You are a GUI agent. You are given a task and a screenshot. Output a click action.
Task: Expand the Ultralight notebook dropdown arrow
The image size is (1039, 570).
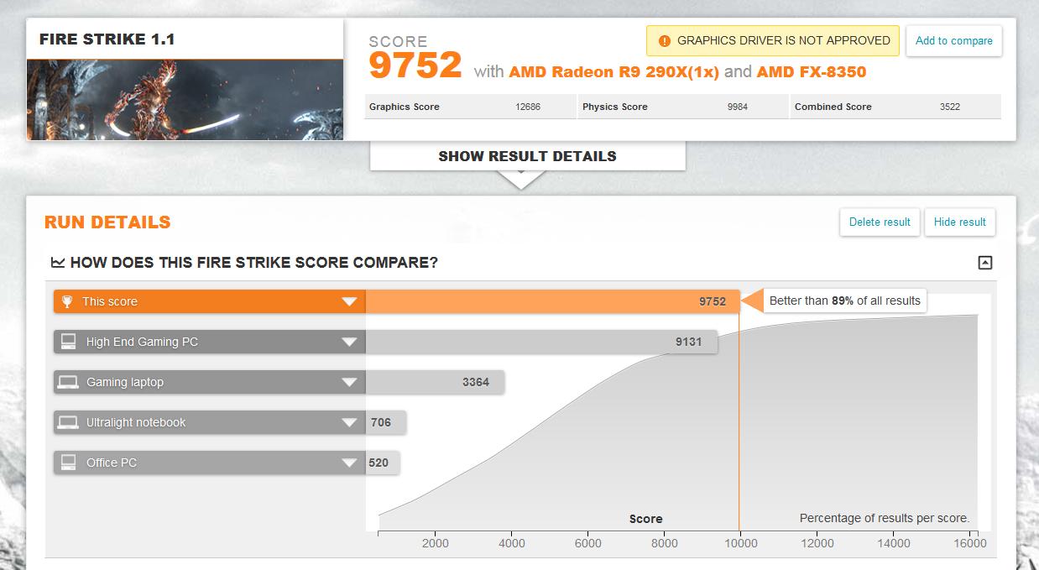click(x=350, y=423)
